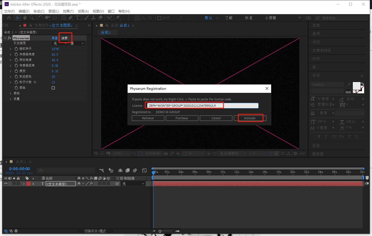Toggle the stopwatch for 衰变
Image resolution: width=372 pixels, height=236 pixels.
pyautogui.click(x=16, y=71)
